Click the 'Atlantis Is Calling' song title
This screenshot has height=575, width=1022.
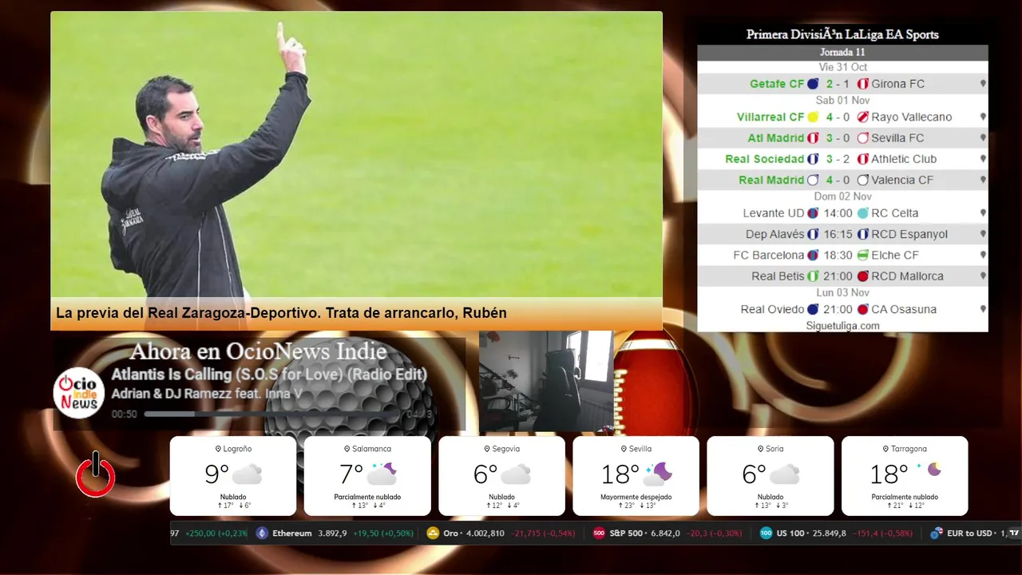[269, 375]
